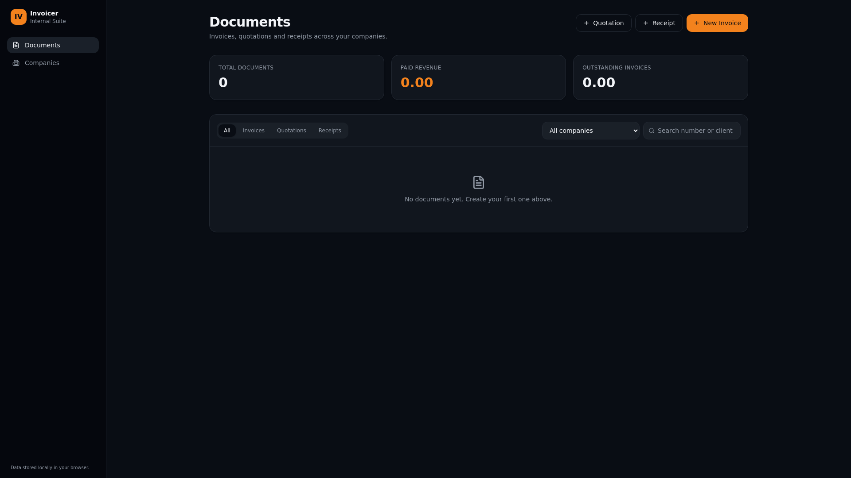Click the empty-state document icon
The width and height of the screenshot is (851, 478).
479,182
